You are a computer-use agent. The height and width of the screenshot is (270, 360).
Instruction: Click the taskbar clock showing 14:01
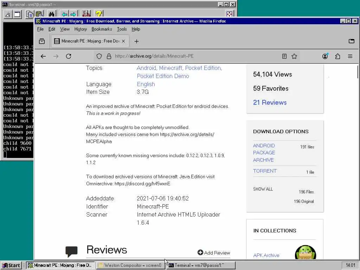click(351, 265)
